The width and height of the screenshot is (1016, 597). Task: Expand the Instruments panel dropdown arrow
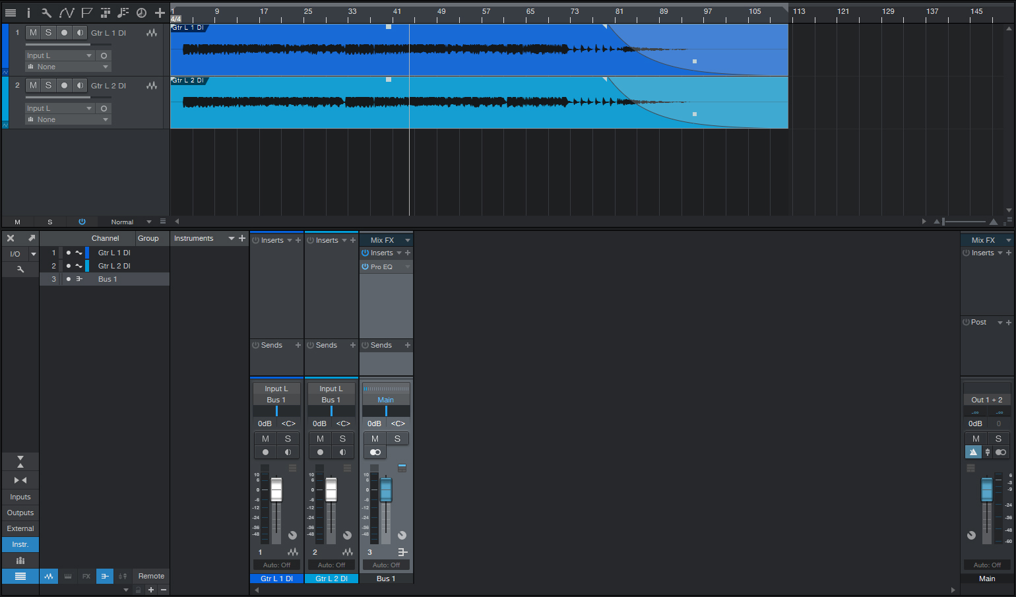(x=232, y=238)
